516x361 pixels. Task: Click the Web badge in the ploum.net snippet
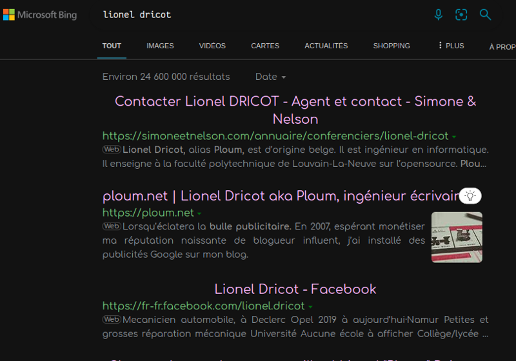coord(112,226)
